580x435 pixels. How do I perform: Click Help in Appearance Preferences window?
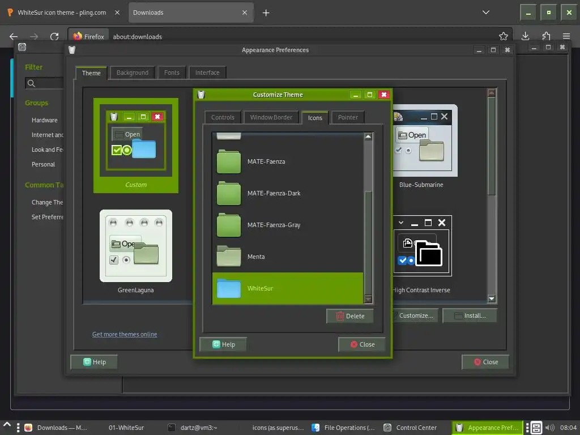[94, 362]
